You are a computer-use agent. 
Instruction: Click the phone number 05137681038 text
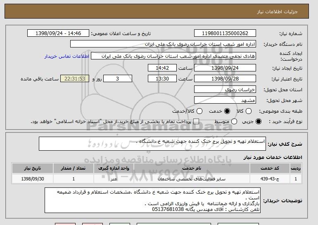168,209
